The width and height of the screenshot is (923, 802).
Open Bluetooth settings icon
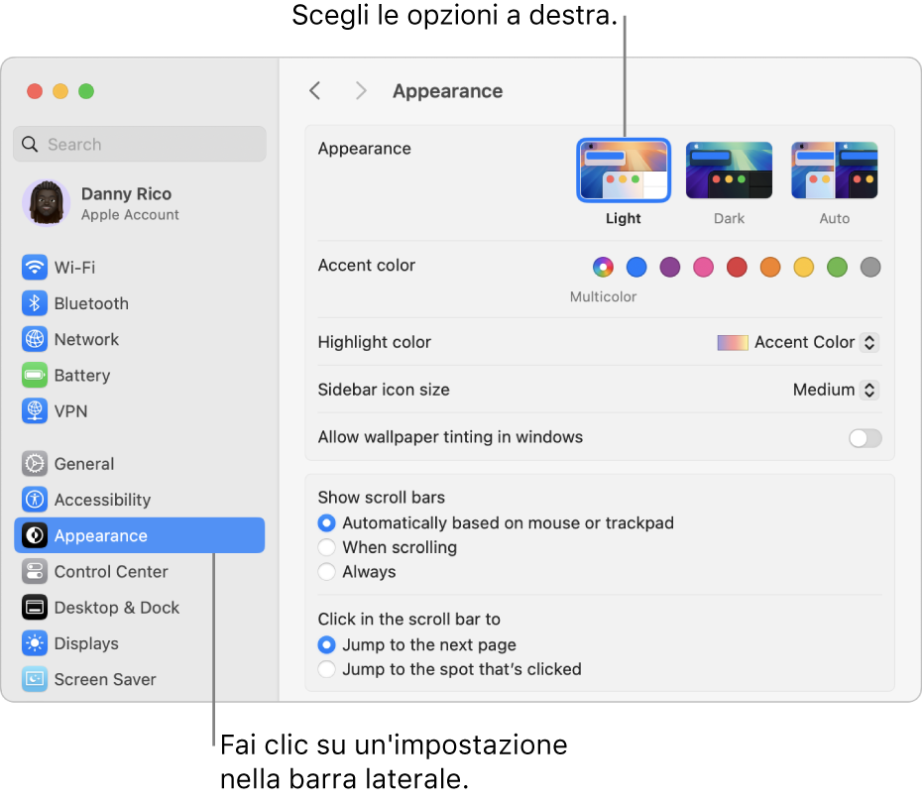[x=35, y=303]
